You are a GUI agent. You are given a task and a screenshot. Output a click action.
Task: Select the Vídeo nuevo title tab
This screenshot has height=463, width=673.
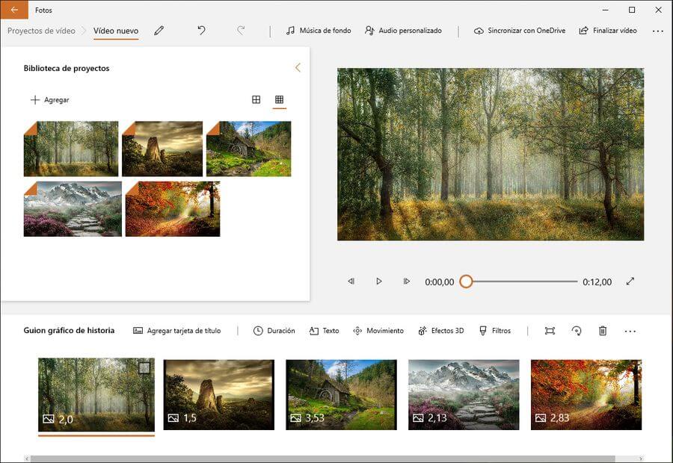click(116, 31)
